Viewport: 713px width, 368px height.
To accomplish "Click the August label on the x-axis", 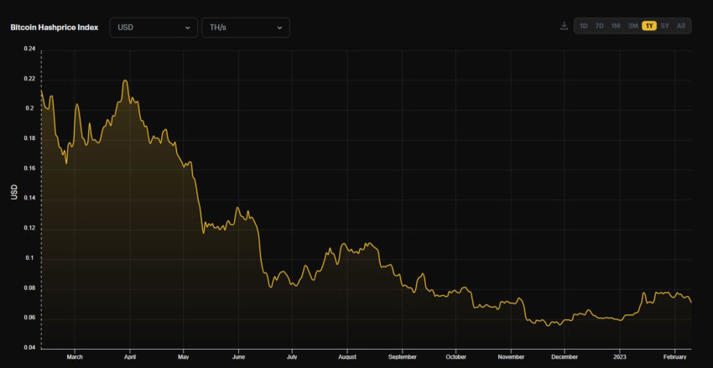I will (x=347, y=357).
